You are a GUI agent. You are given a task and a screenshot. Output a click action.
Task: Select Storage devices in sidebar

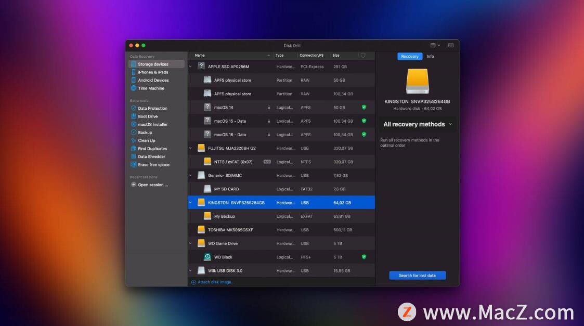click(x=157, y=64)
